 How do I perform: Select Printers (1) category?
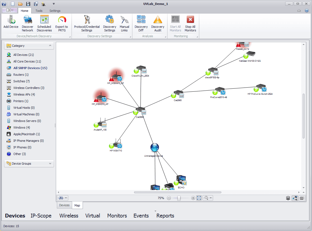pyautogui.click(x=21, y=101)
